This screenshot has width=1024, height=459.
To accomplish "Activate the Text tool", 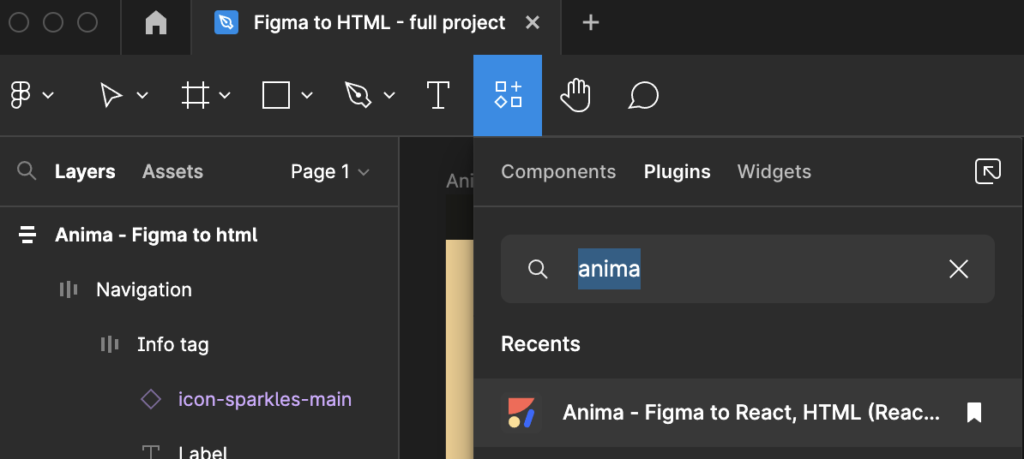I will tap(438, 95).
